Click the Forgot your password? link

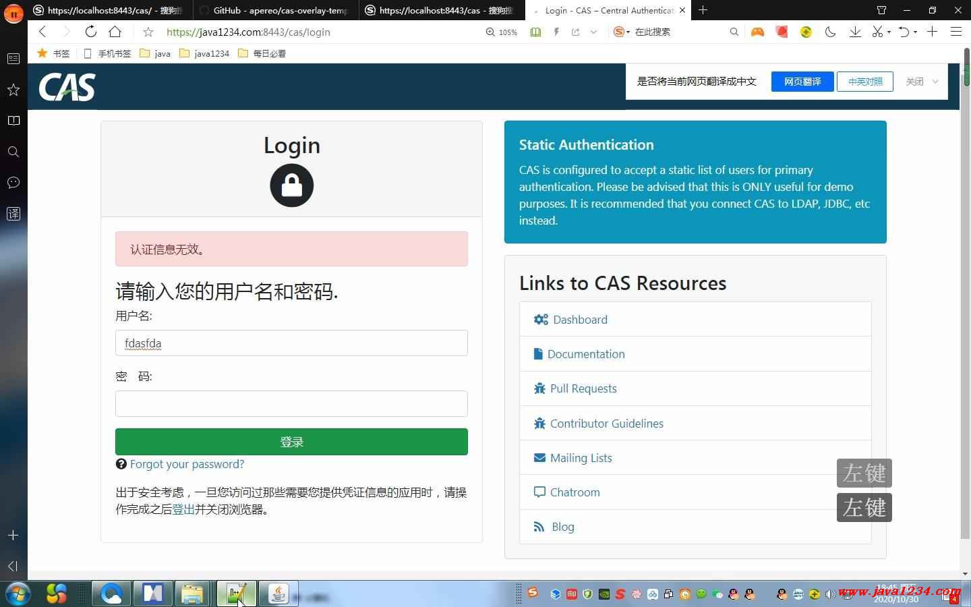(187, 464)
